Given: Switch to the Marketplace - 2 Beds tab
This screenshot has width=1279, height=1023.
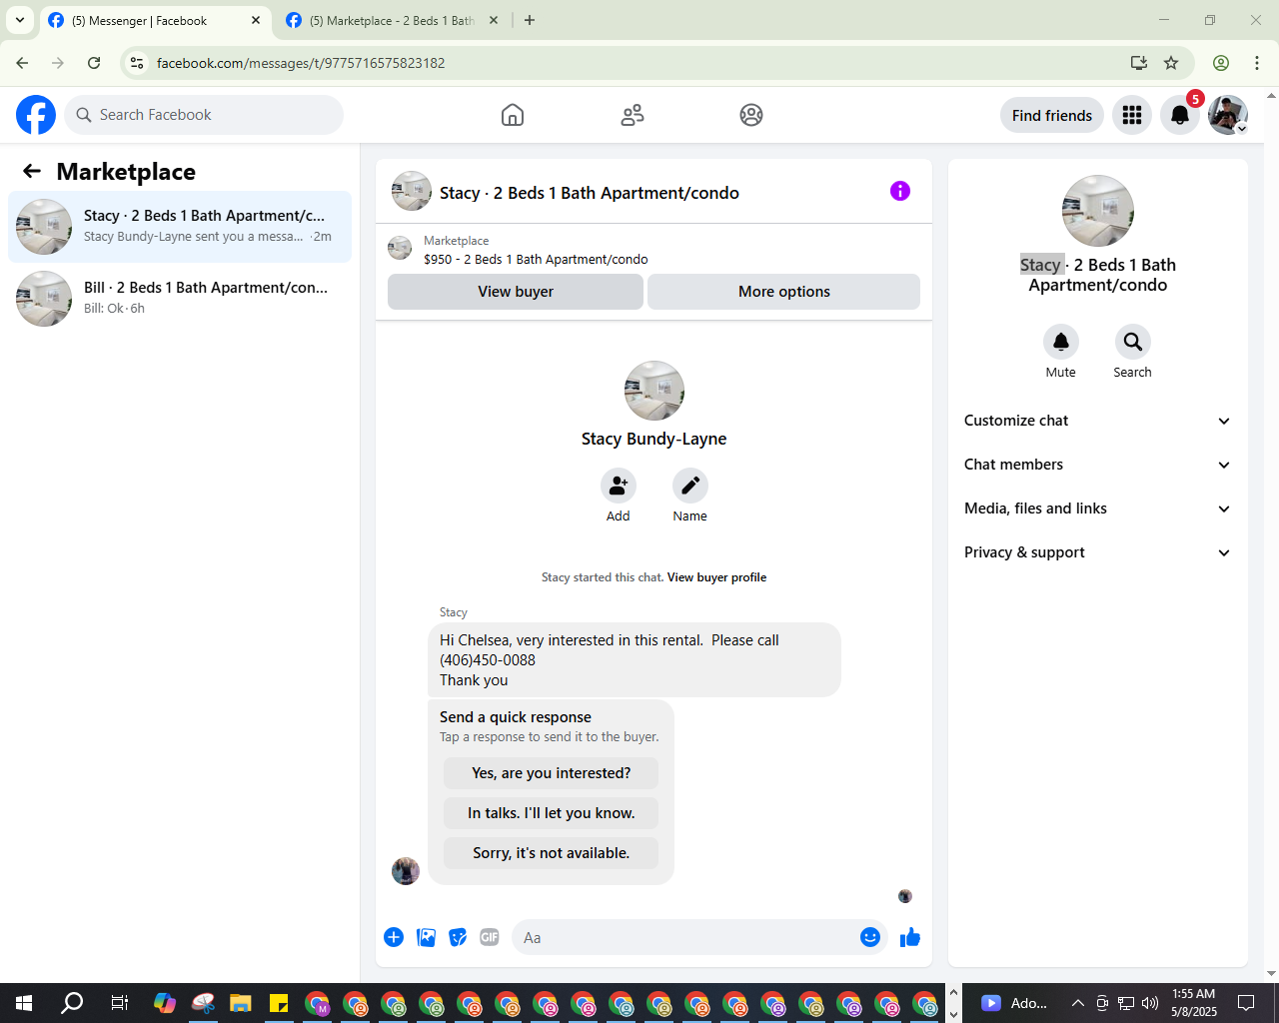Looking at the screenshot, I should coord(393,20).
